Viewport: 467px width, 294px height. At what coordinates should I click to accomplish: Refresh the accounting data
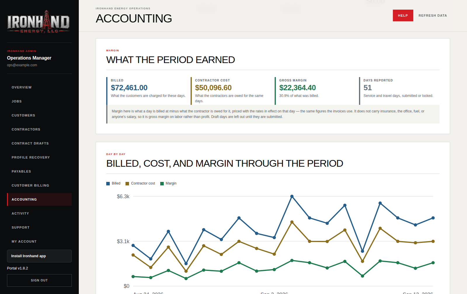[433, 15]
